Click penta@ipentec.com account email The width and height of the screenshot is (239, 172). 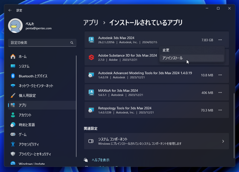[38, 28]
